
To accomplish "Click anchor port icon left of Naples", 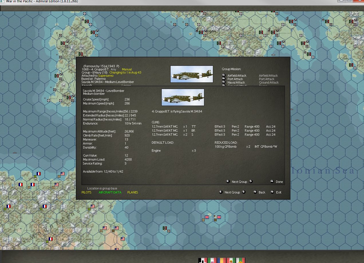I will (x=197, y=30).
